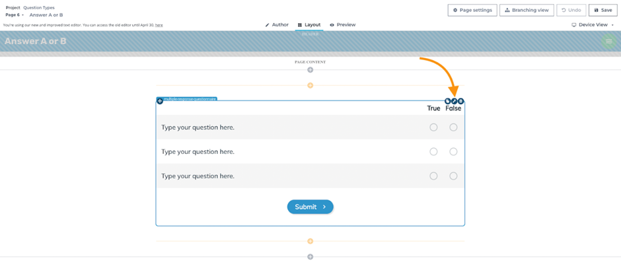621x261 pixels.
Task: Click the Submit button
Action: (310, 207)
